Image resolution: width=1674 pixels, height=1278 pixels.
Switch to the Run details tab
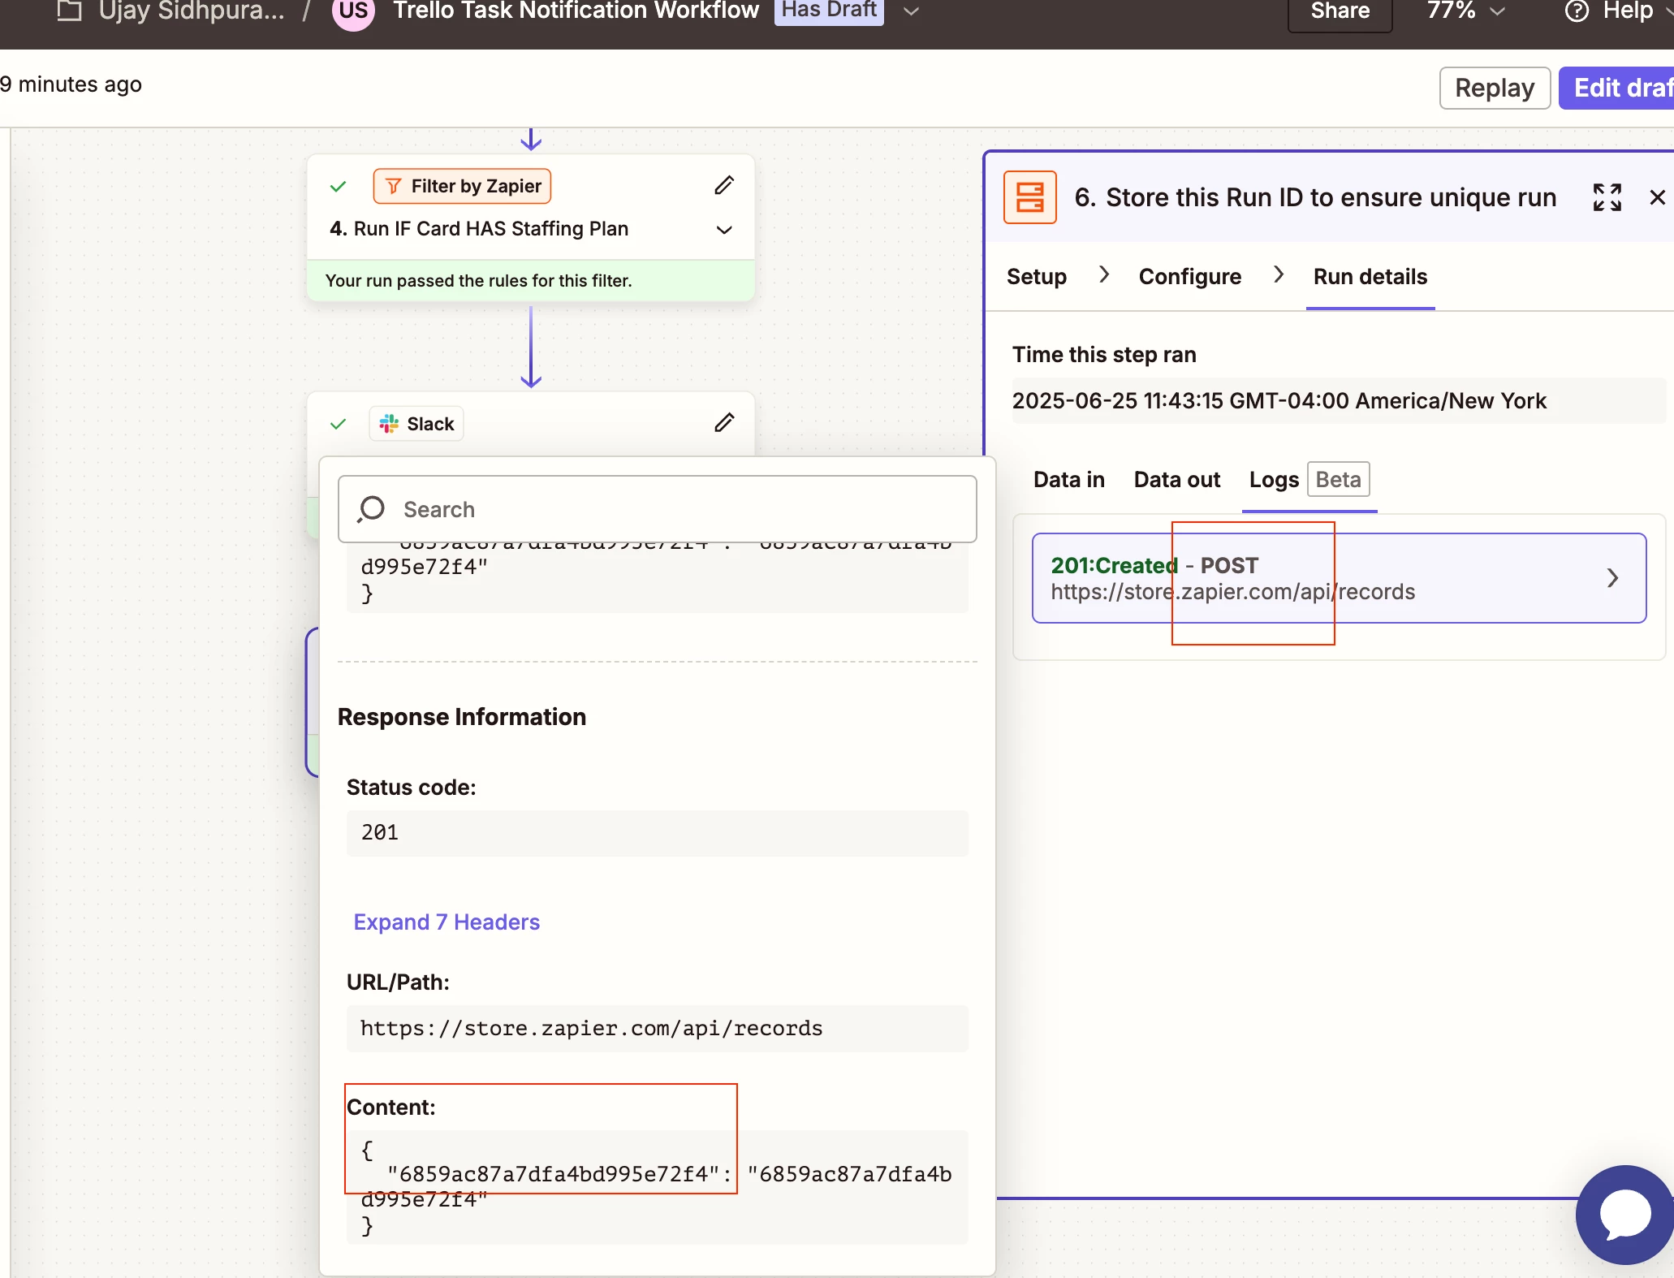pyautogui.click(x=1370, y=277)
